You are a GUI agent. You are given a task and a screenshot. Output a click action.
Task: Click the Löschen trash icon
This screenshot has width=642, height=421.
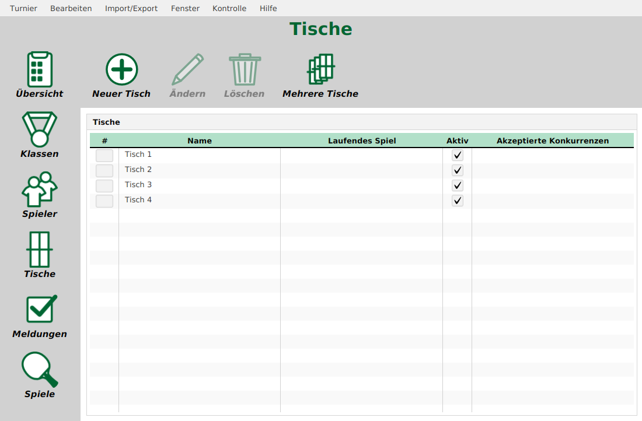tap(244, 70)
